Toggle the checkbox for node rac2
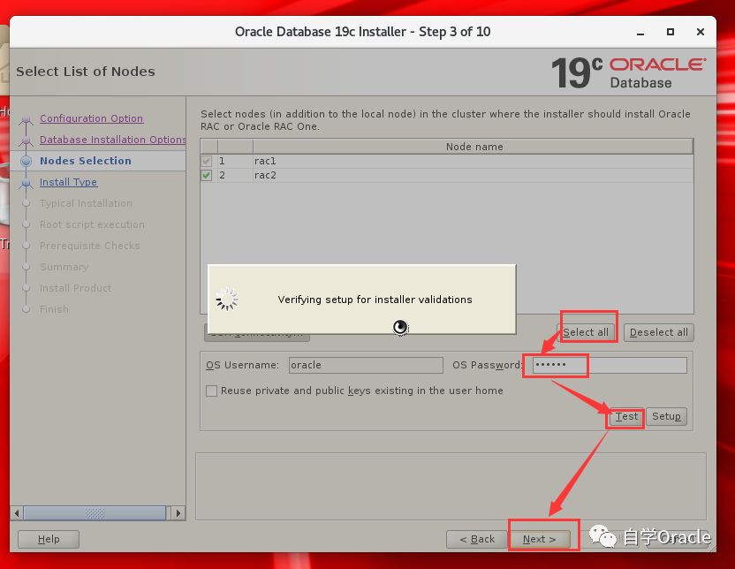The image size is (735, 569). [x=206, y=175]
